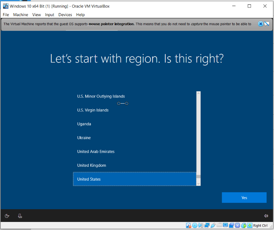The width and height of the screenshot is (274, 230).
Task: Select Ukraine from the region list
Action: [135, 138]
